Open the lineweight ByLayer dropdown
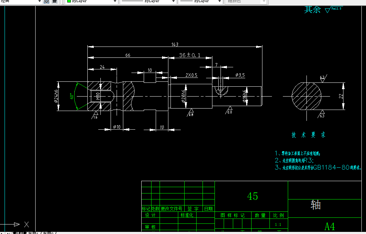Screen dimensions: 366x234 [219, 1]
